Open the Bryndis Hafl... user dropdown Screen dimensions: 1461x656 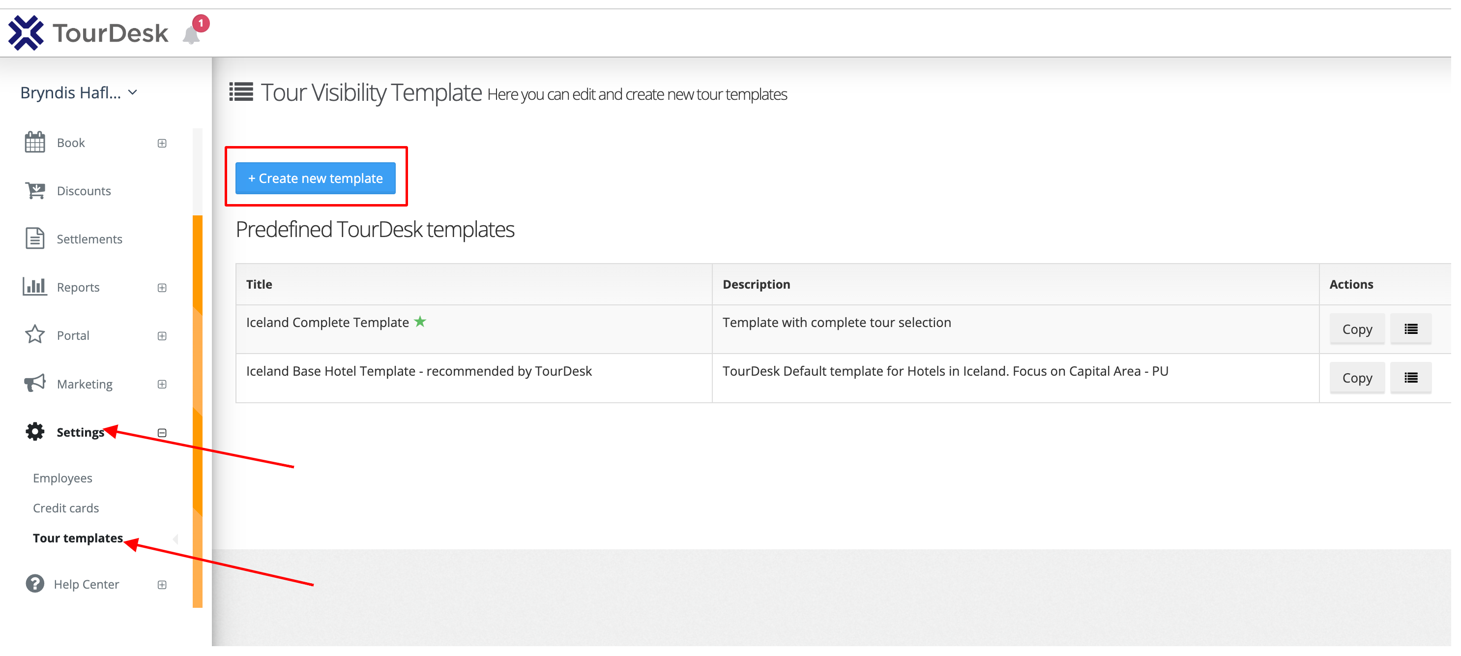click(x=79, y=92)
